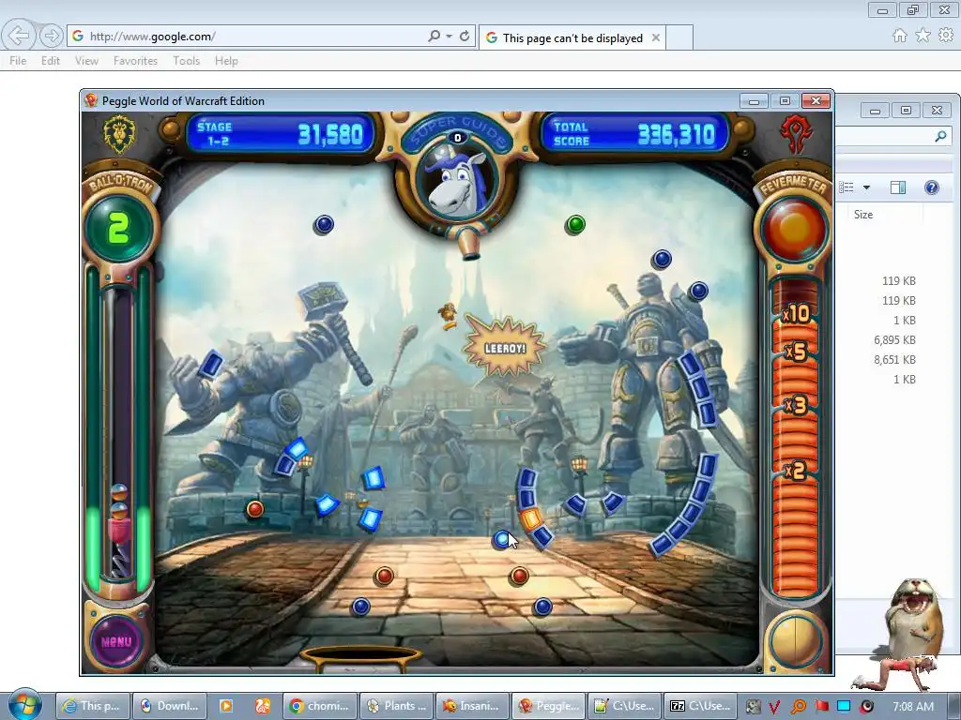Screen dimensions: 961x720
Task: Click the orange peg in the curved brick row
Action: tap(531, 517)
